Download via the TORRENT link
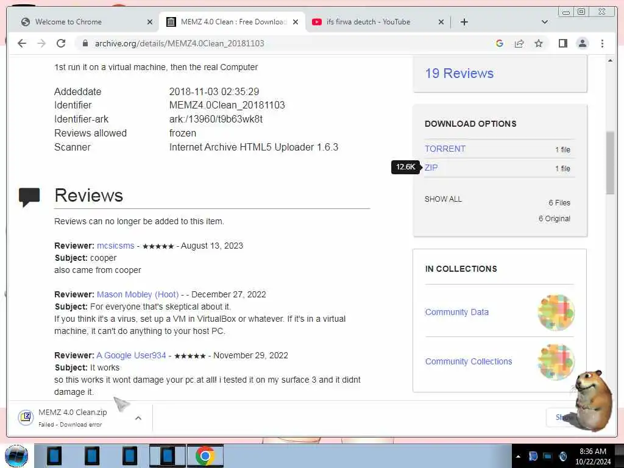The height and width of the screenshot is (468, 624). pyautogui.click(x=445, y=149)
